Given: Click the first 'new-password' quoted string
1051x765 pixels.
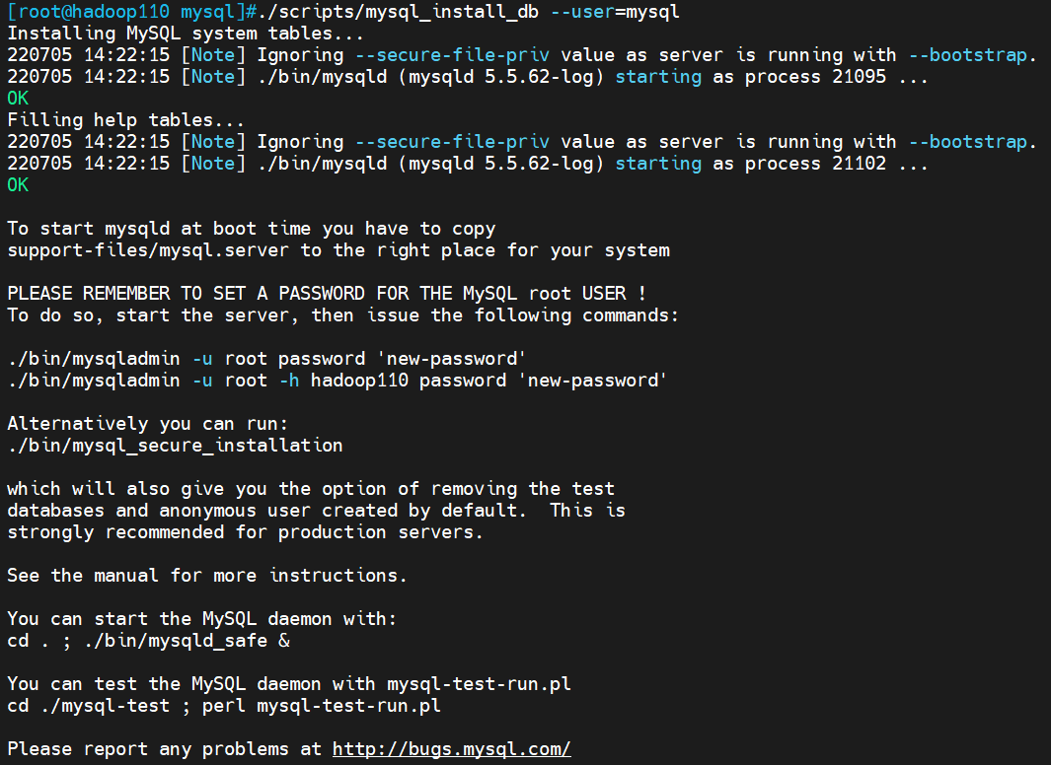Looking at the screenshot, I should click(452, 359).
